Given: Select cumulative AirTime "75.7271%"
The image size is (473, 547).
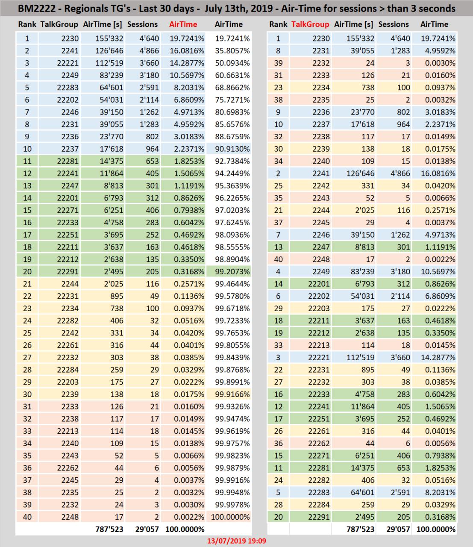Looking at the screenshot, I should tap(229, 100).
